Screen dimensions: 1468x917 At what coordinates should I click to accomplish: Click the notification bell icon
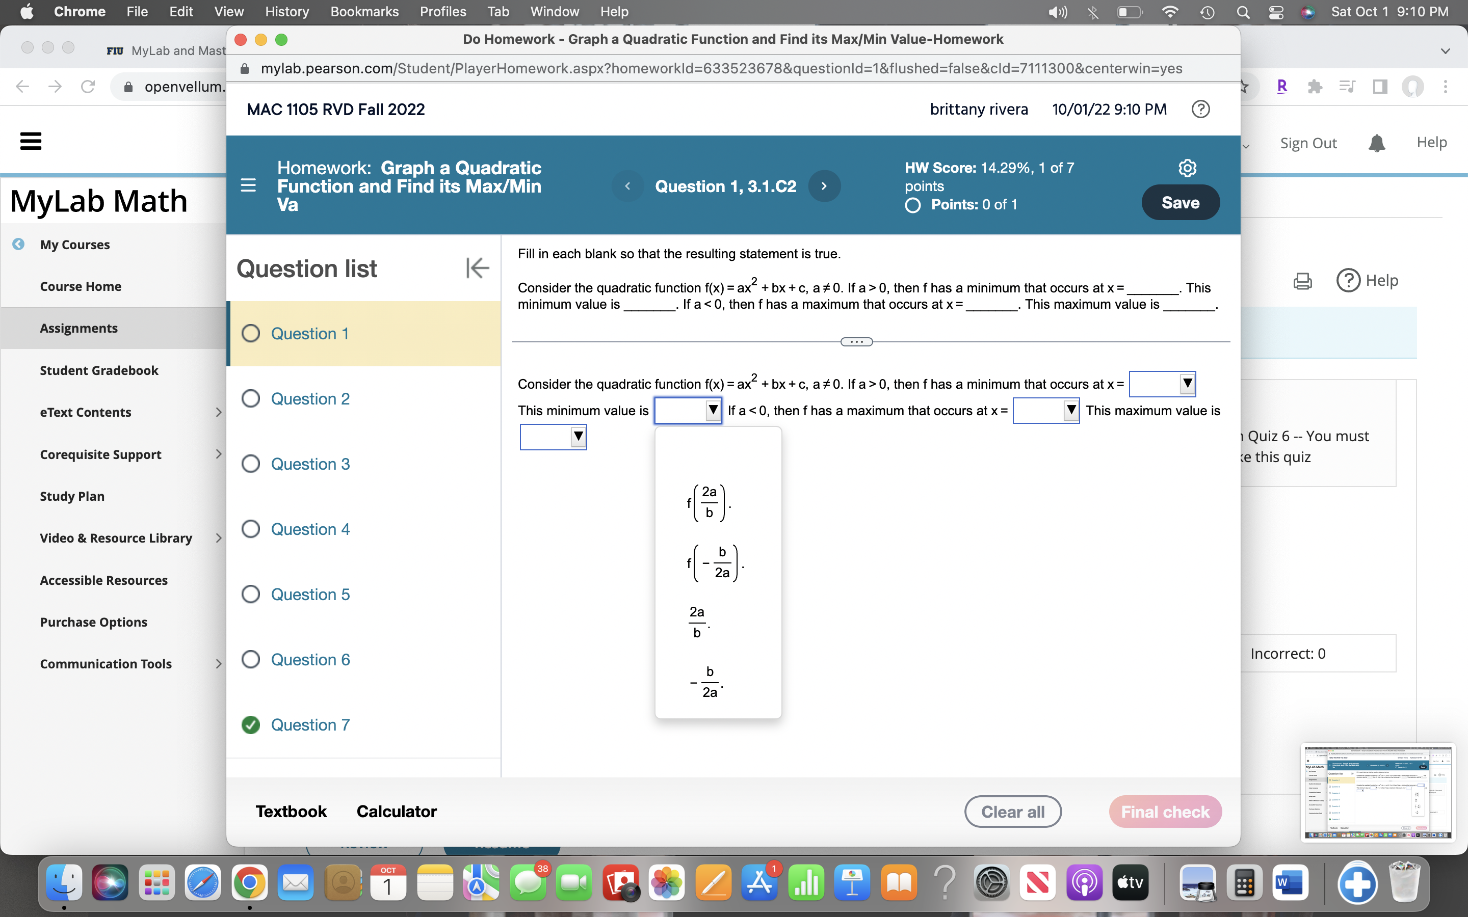pyautogui.click(x=1376, y=143)
